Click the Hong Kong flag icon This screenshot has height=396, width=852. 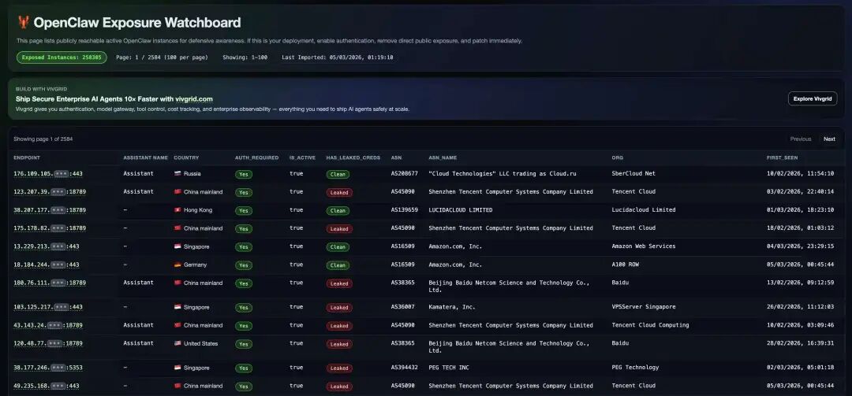pyautogui.click(x=177, y=210)
